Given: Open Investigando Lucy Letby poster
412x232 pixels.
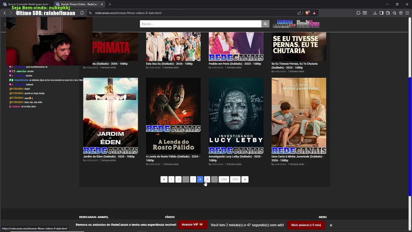Looking at the screenshot, I should (236, 116).
